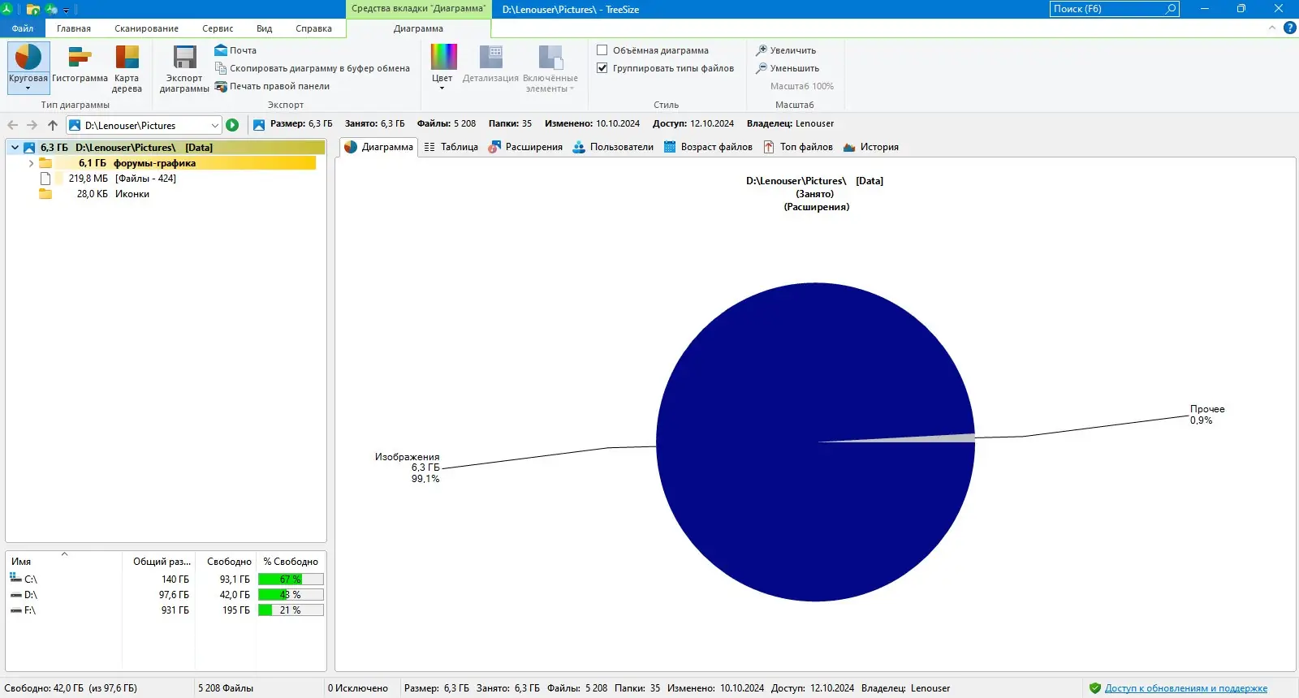Click Увеличить zoom in
This screenshot has height=698, width=1299.
(x=786, y=50)
